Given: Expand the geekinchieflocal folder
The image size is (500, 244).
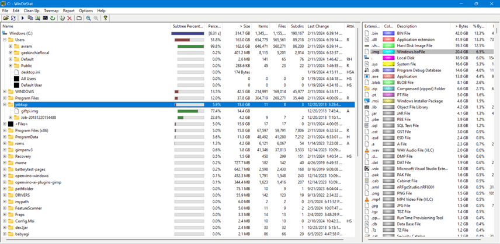Looking at the screenshot, I should coord(11,53).
